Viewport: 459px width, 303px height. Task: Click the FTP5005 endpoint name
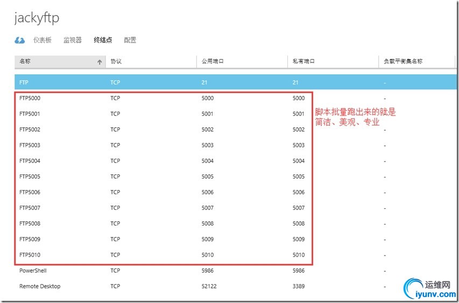[30, 177]
